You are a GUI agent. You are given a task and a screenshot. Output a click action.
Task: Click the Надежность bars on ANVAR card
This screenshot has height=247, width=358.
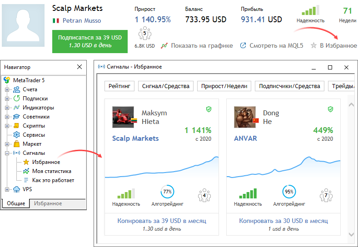[248, 193]
